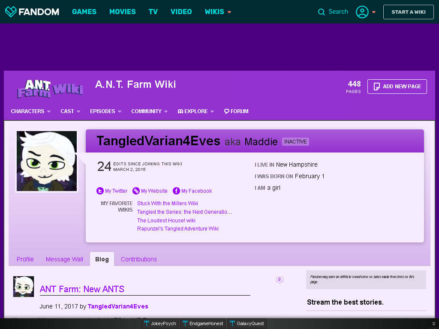The image size is (439, 329).
Task: Open the My Website link icon
Action: pos(136,191)
